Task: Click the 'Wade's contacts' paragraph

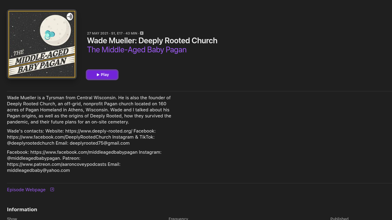Action: [81, 137]
